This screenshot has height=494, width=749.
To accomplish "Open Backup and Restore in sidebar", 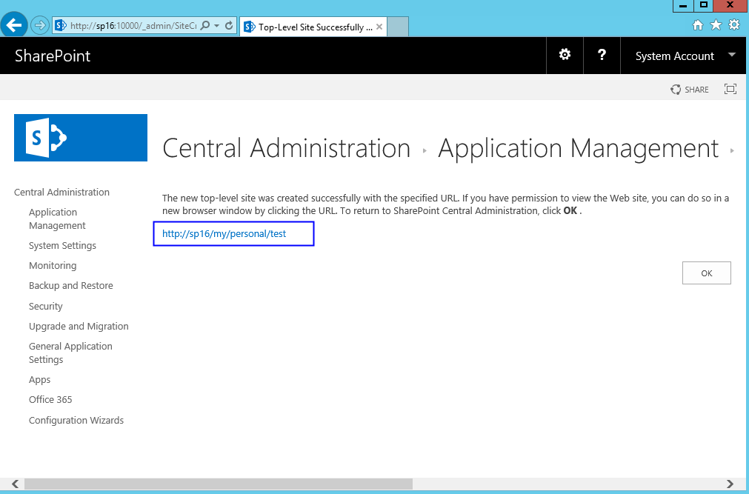I will [70, 286].
